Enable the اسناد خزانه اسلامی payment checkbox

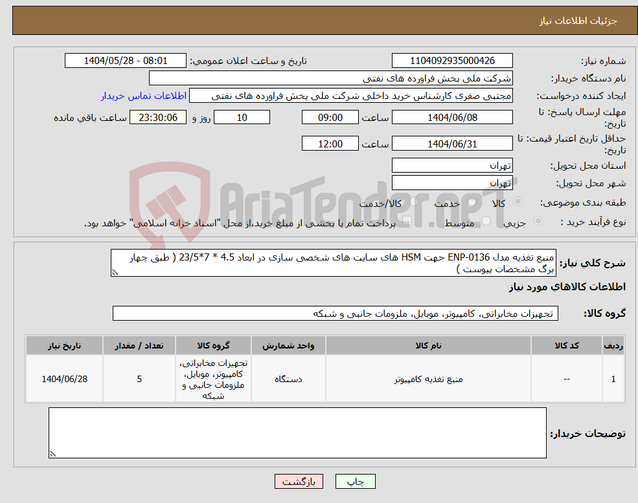pos(407,220)
